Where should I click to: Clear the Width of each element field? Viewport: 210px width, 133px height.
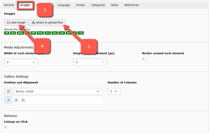(34, 62)
